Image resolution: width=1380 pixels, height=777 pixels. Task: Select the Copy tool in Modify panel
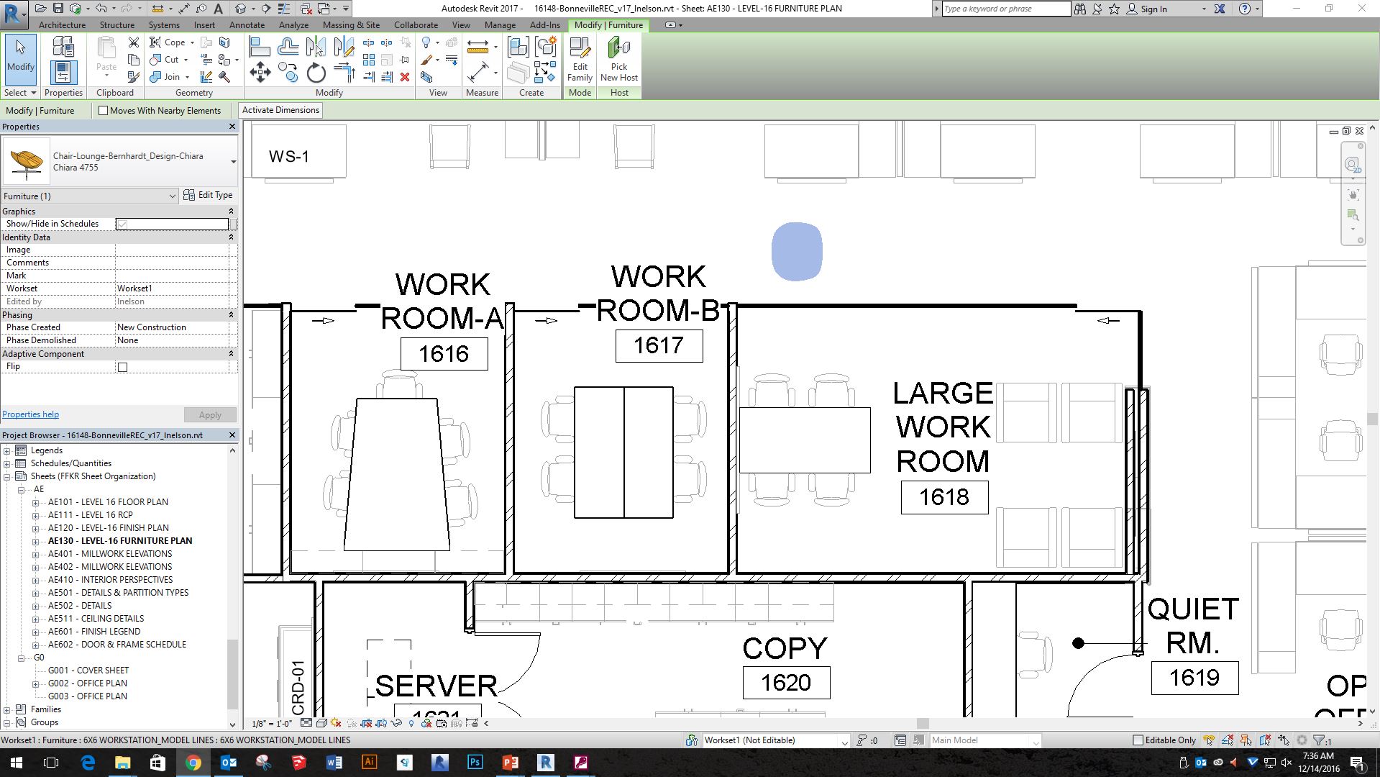(x=287, y=73)
